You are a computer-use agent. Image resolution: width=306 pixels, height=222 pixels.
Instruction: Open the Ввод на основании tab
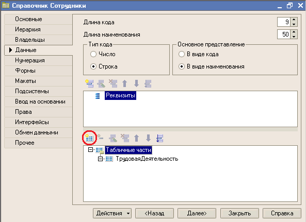pyautogui.click(x=38, y=101)
